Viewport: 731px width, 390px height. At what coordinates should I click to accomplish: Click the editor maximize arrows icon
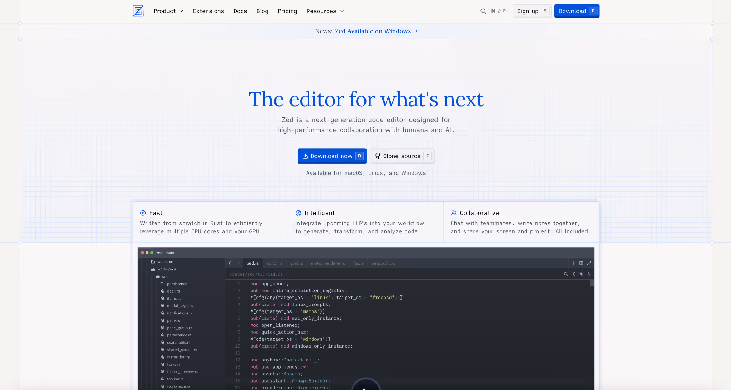point(589,263)
